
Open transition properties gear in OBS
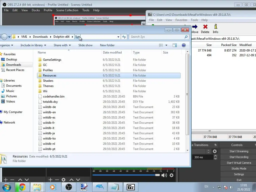pyautogui.click(x=215, y=151)
